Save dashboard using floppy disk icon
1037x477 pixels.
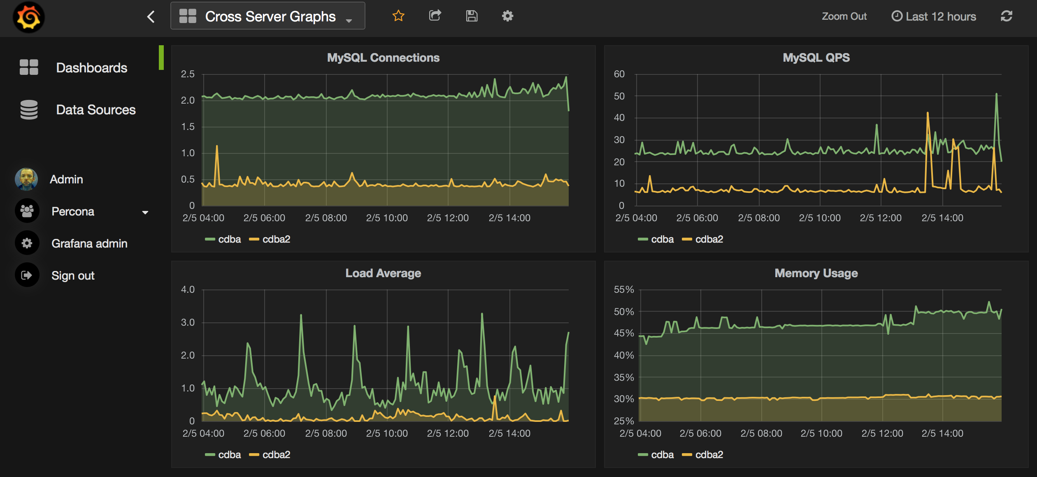tap(472, 16)
